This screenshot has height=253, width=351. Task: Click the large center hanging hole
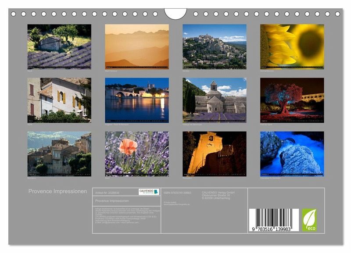(x=175, y=13)
